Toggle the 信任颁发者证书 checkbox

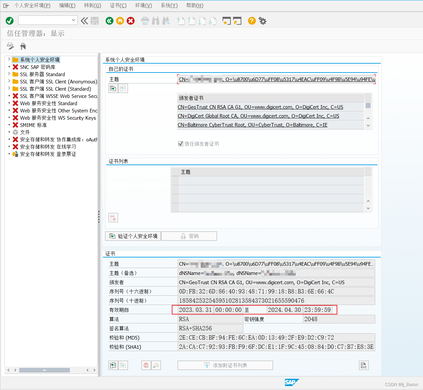pyautogui.click(x=181, y=144)
